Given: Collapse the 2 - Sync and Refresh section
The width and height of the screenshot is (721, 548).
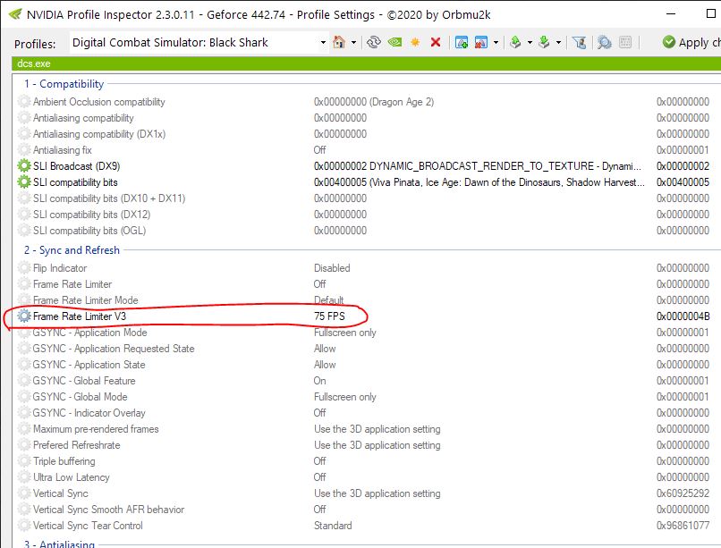Looking at the screenshot, I should click(x=72, y=250).
